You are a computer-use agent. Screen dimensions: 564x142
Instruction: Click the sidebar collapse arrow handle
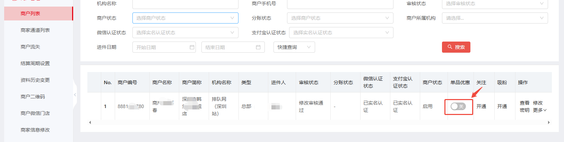point(75,95)
